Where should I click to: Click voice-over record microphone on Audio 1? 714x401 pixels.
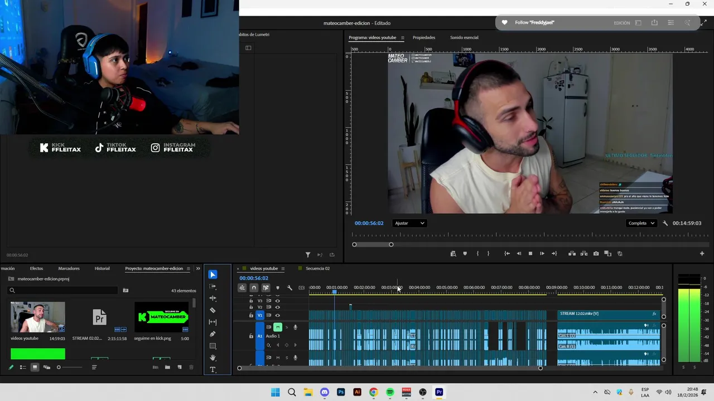pos(295,327)
